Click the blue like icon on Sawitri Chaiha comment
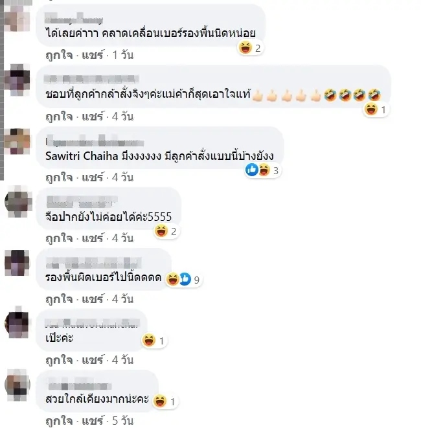This screenshot has height=428, width=421. point(251,170)
